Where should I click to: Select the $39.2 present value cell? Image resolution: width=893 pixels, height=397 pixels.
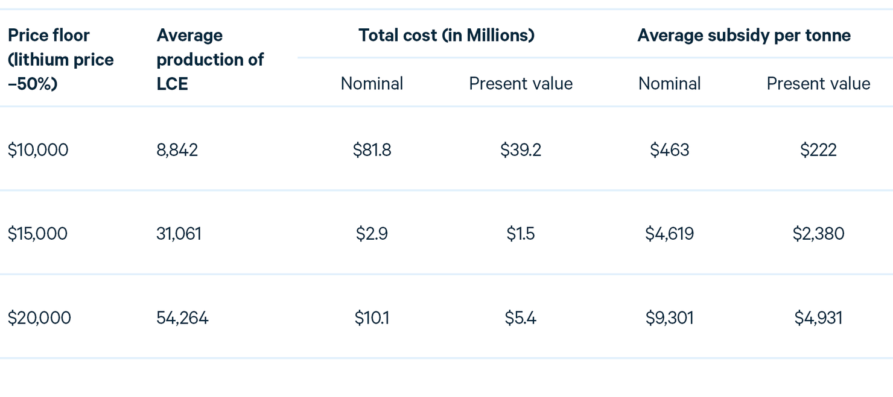[521, 149]
